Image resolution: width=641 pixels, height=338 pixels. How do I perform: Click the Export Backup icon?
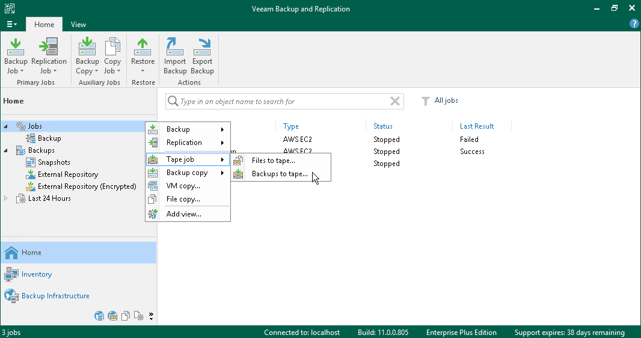click(202, 57)
